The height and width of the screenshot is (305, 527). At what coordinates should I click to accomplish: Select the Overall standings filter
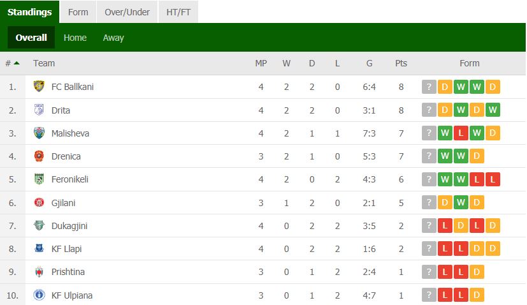(31, 38)
